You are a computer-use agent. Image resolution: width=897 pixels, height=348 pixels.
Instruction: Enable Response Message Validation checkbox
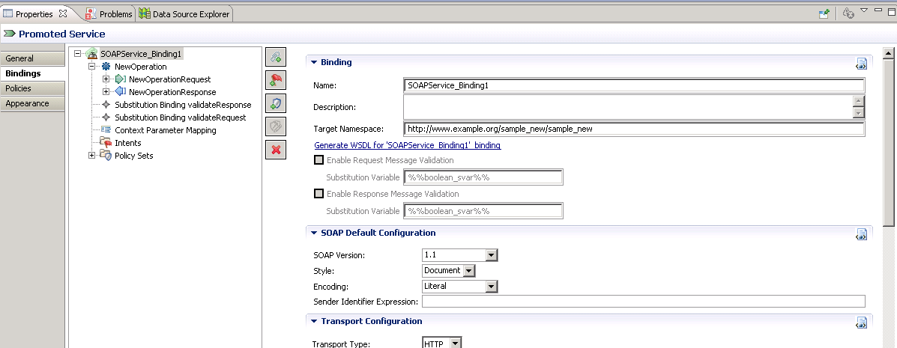point(319,194)
